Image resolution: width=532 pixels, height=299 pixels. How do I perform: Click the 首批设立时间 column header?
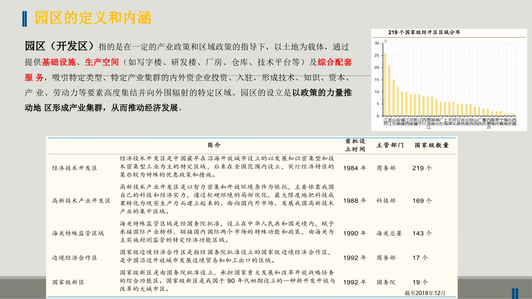pos(354,145)
